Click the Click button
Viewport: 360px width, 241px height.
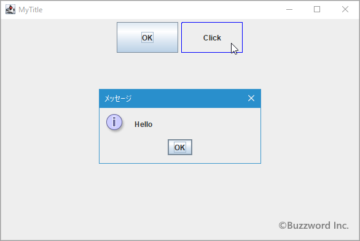click(212, 37)
